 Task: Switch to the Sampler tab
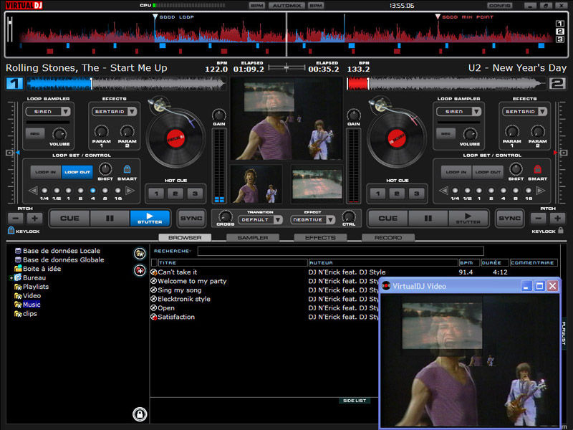tap(252, 237)
